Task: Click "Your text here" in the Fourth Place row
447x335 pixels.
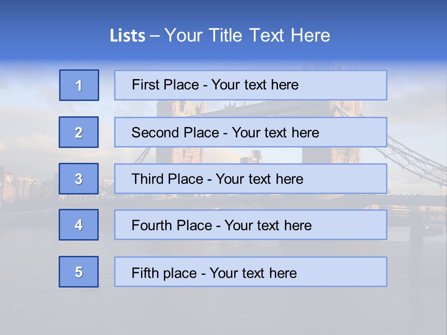Action: [268, 226]
